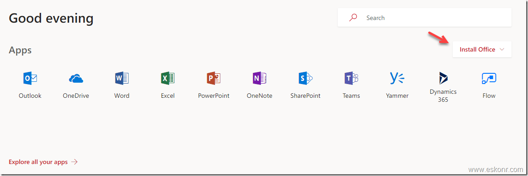Expand the Install Office dropdown
Viewport: 528px width, 176px height.
[x=482, y=49]
